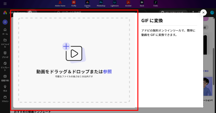Open Lightroom from the top bar
The width and height of the screenshot is (216, 113).
(114, 4)
